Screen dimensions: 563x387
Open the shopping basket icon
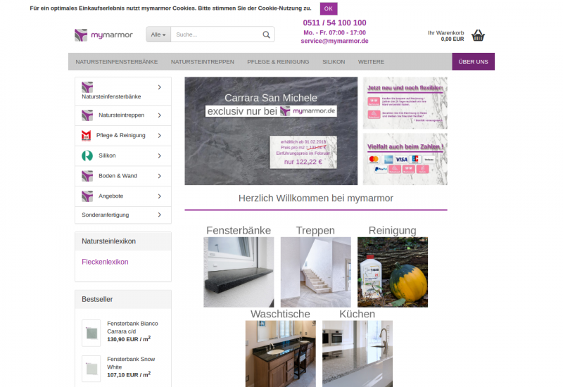[478, 35]
